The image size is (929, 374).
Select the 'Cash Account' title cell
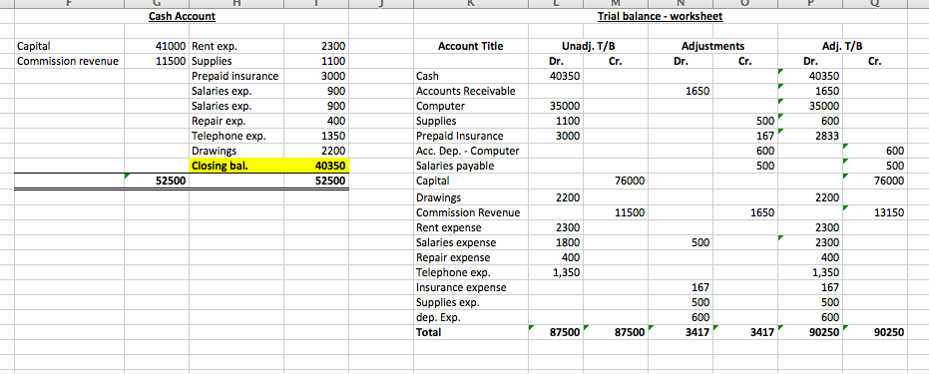(x=182, y=17)
